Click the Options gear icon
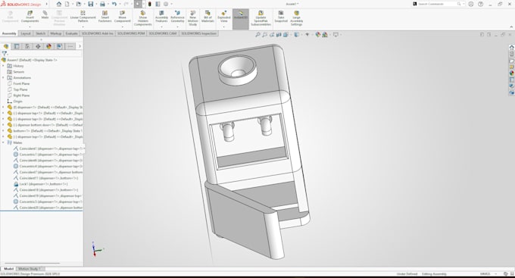515x278 pixels. click(x=166, y=4)
